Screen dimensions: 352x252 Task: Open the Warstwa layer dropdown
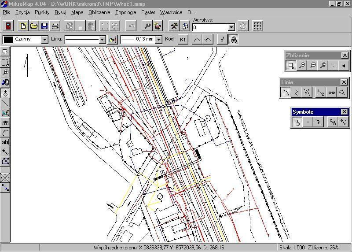231,27
